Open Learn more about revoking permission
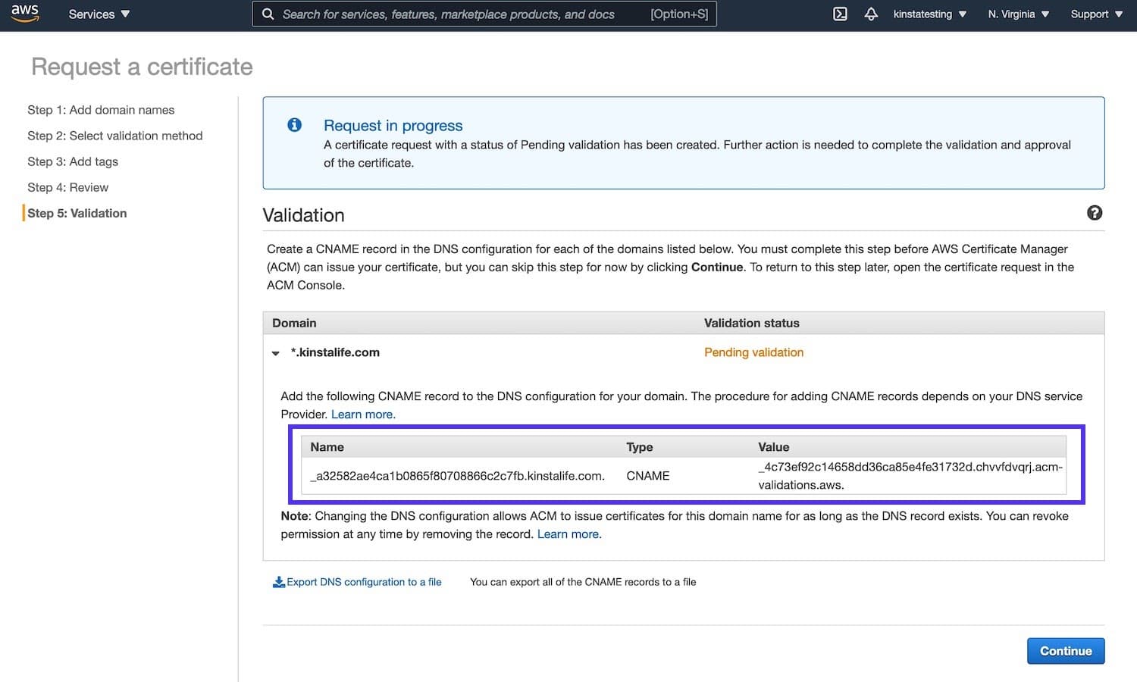1137x682 pixels. pyautogui.click(x=567, y=533)
